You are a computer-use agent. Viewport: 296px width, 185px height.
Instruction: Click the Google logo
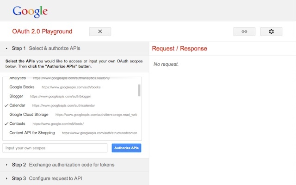click(30, 12)
